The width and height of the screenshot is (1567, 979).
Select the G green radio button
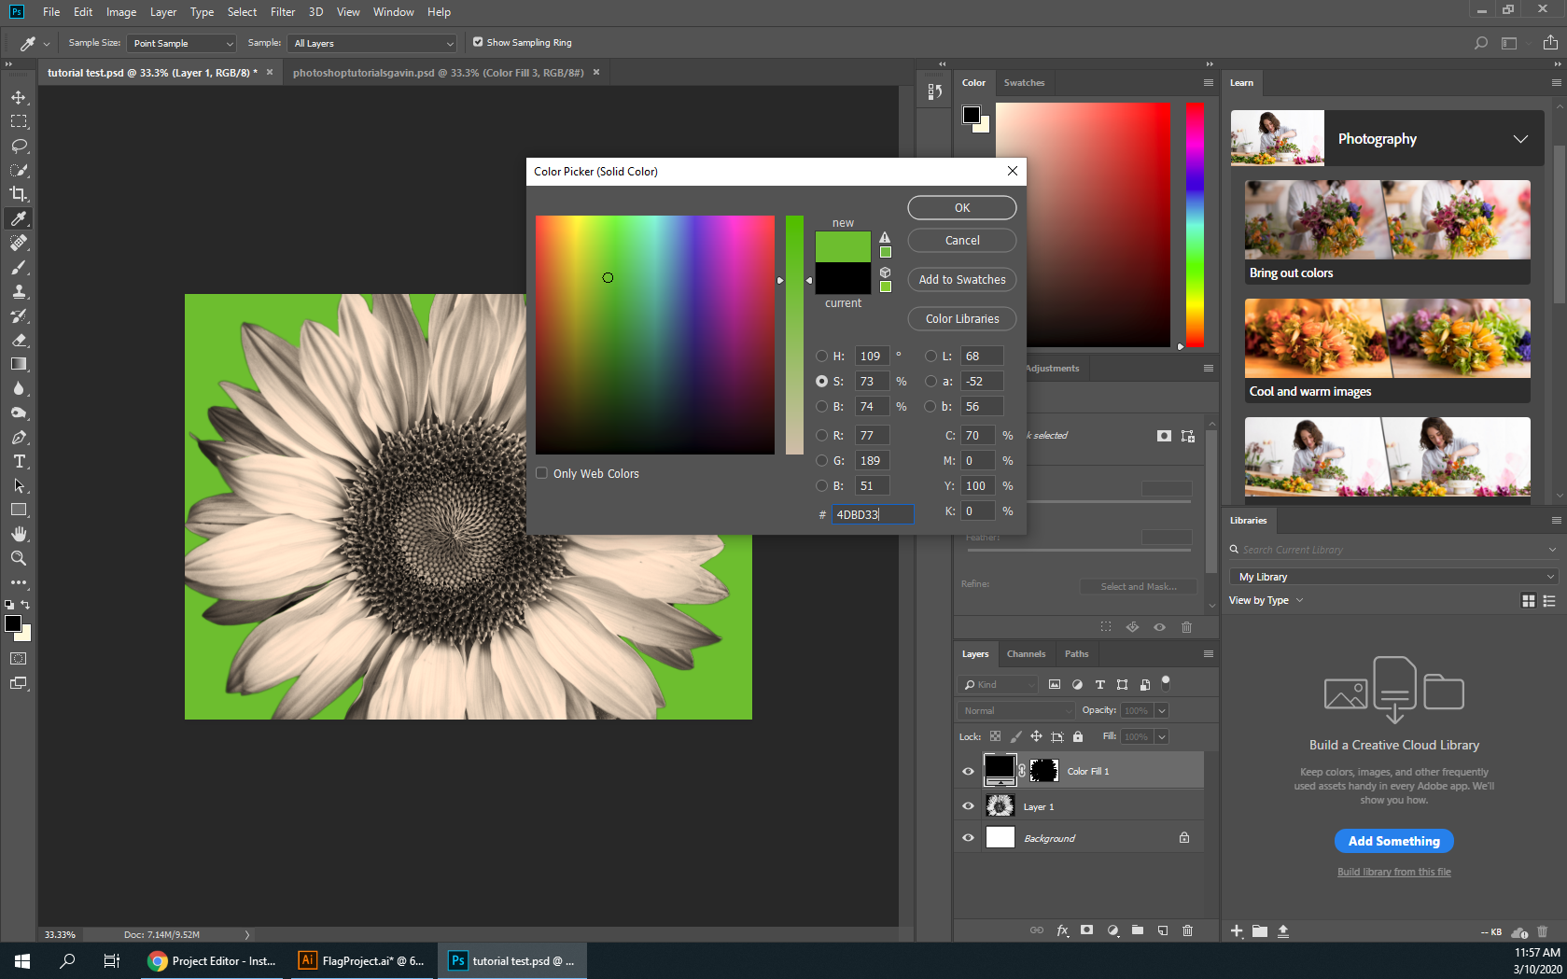[821, 460]
